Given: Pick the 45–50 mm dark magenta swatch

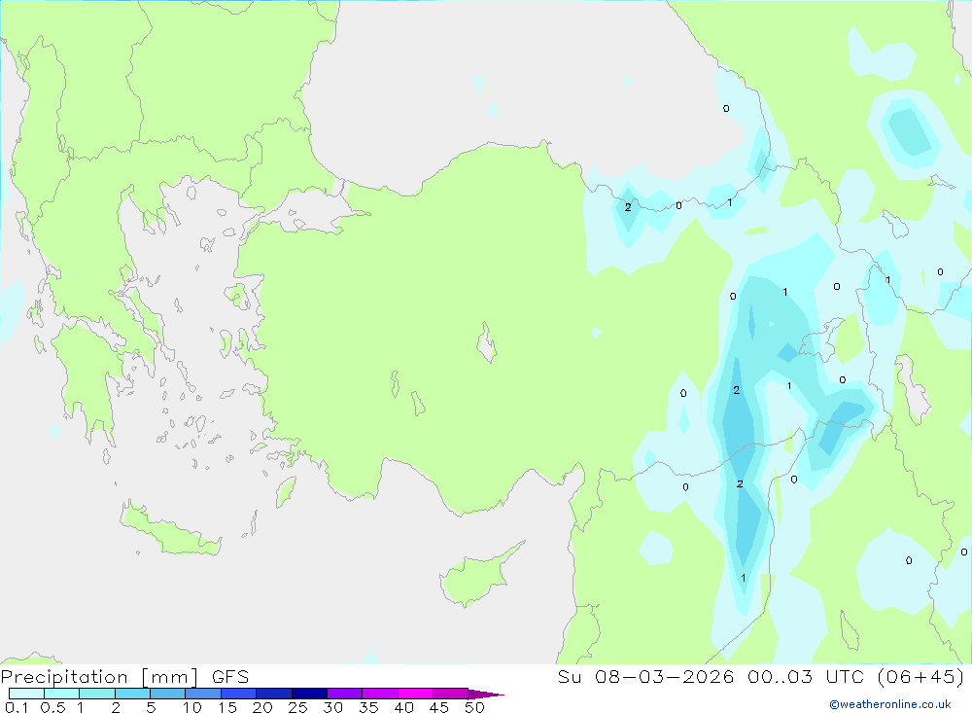Looking at the screenshot, I should (x=451, y=694).
